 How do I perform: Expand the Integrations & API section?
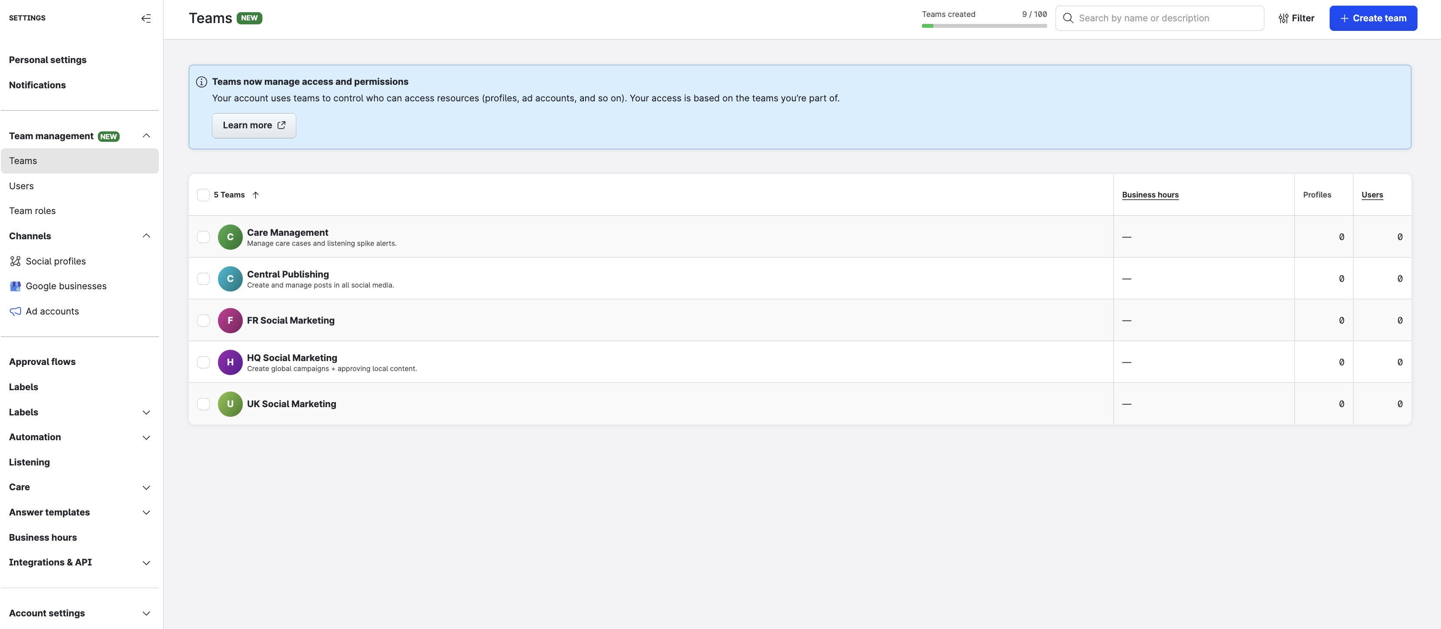click(147, 562)
